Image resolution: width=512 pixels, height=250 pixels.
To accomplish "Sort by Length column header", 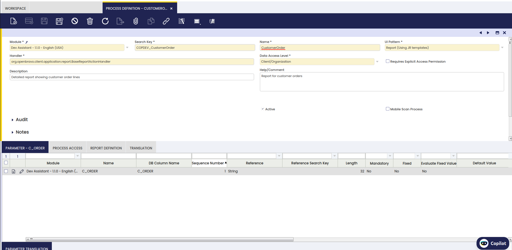I will coord(351,163).
